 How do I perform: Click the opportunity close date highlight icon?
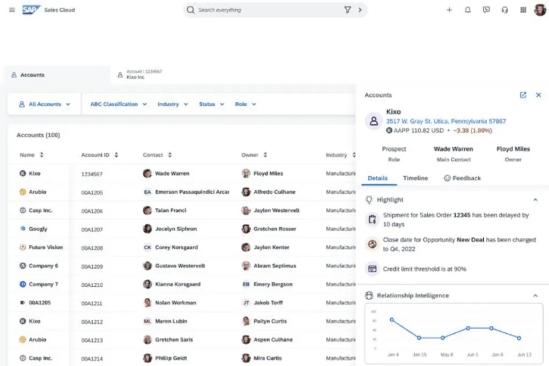coord(372,244)
